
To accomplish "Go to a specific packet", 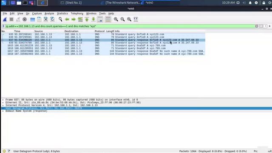I will click(x=80, y=20).
